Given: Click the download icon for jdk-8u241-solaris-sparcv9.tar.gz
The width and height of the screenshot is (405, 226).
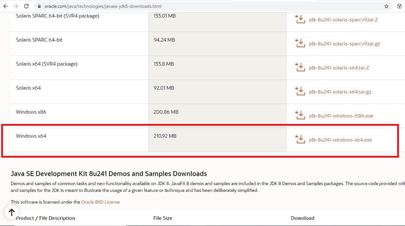Looking at the screenshot, I should (300, 43).
